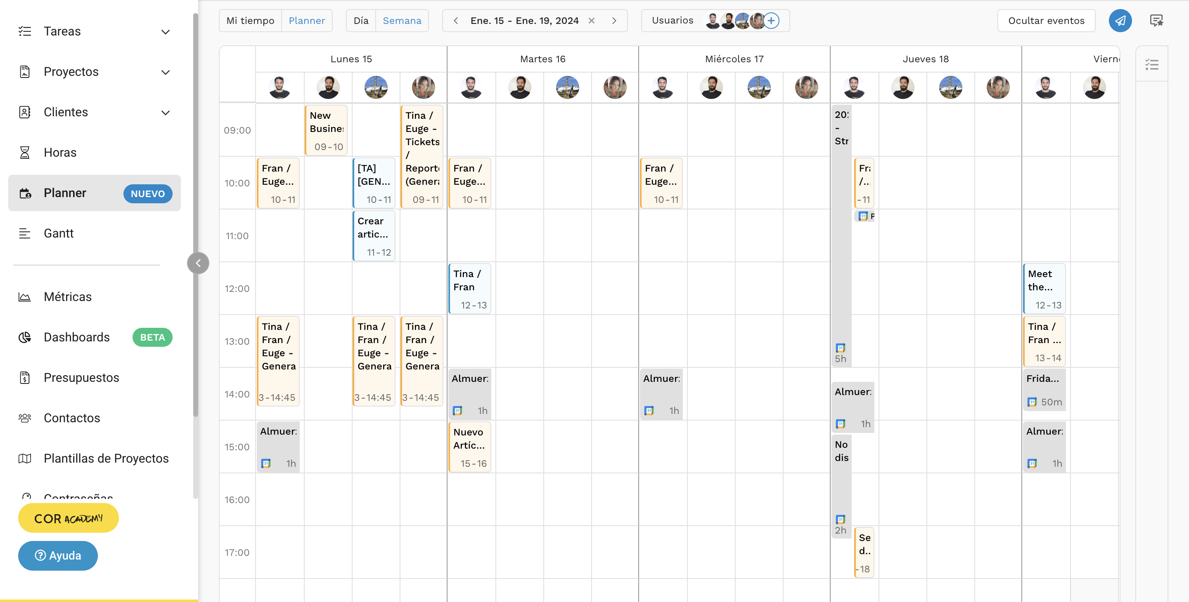Click the Ocultar eventos button
The image size is (1189, 602).
click(x=1046, y=20)
